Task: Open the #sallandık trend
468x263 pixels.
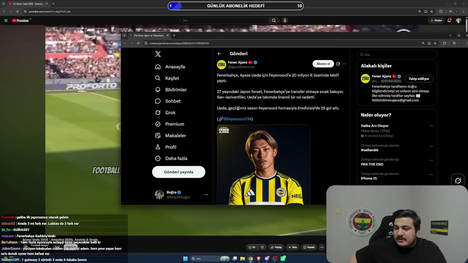Action: [370, 150]
